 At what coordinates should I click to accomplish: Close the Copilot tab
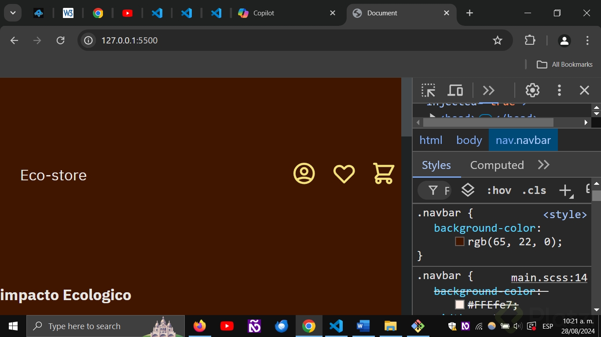(x=333, y=13)
